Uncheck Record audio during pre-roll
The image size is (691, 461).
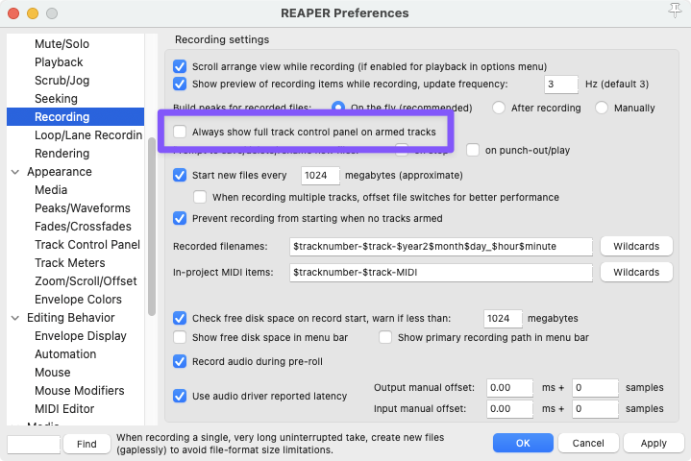[180, 361]
